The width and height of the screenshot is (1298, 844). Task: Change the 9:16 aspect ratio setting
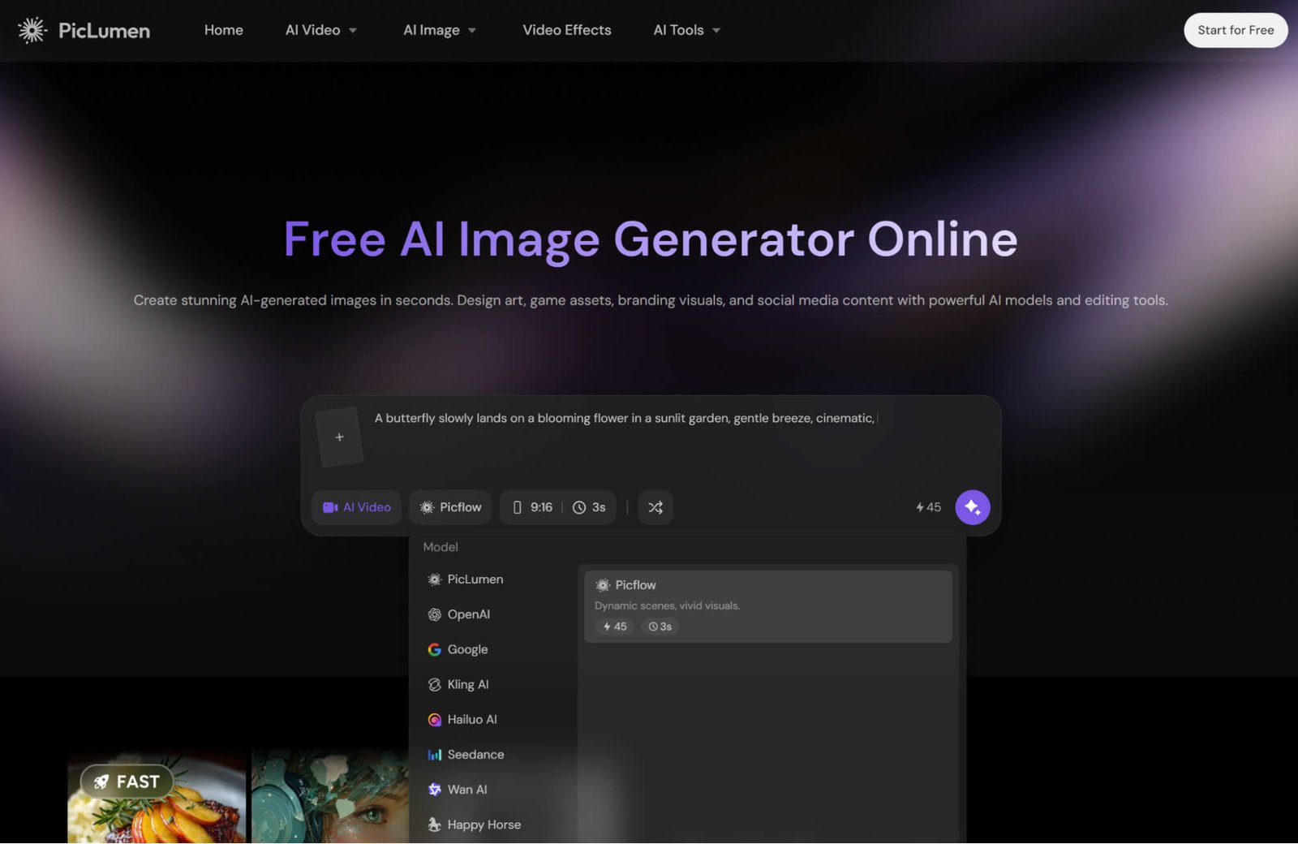click(533, 507)
